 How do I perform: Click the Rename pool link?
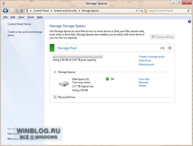146,64
